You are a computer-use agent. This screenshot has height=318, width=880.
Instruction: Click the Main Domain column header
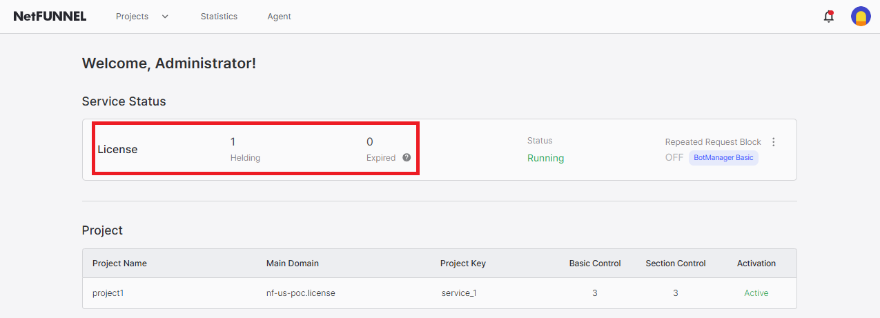(x=293, y=264)
